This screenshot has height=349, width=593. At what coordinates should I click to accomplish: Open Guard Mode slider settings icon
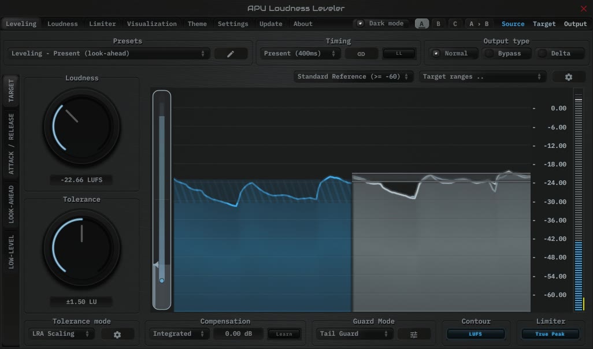click(x=414, y=334)
